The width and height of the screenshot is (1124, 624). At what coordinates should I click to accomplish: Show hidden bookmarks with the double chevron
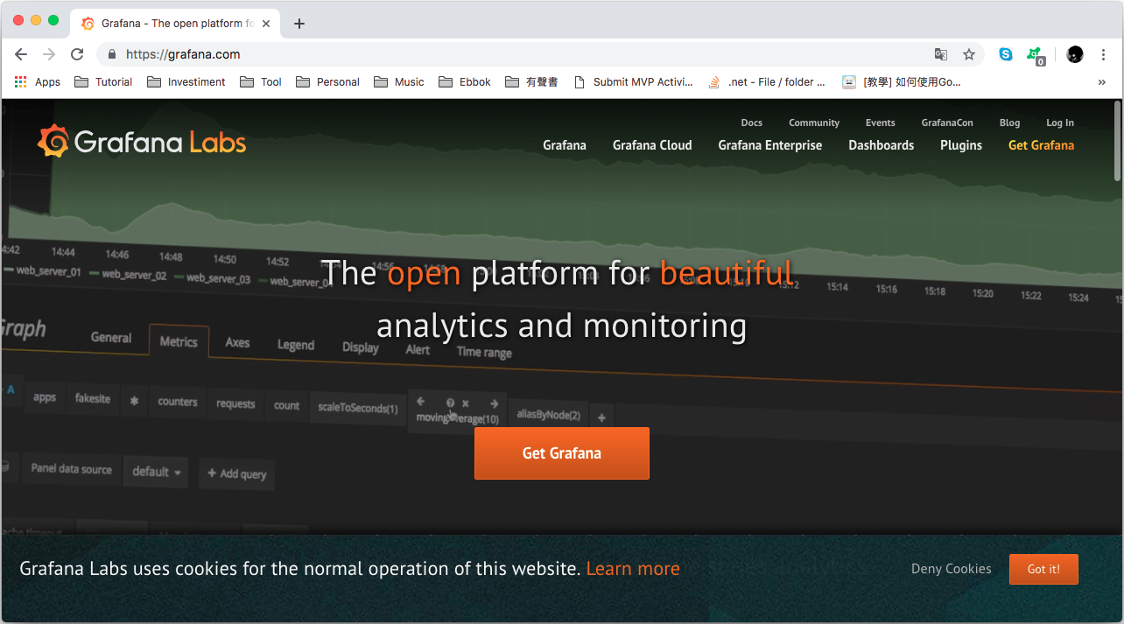point(1101,82)
